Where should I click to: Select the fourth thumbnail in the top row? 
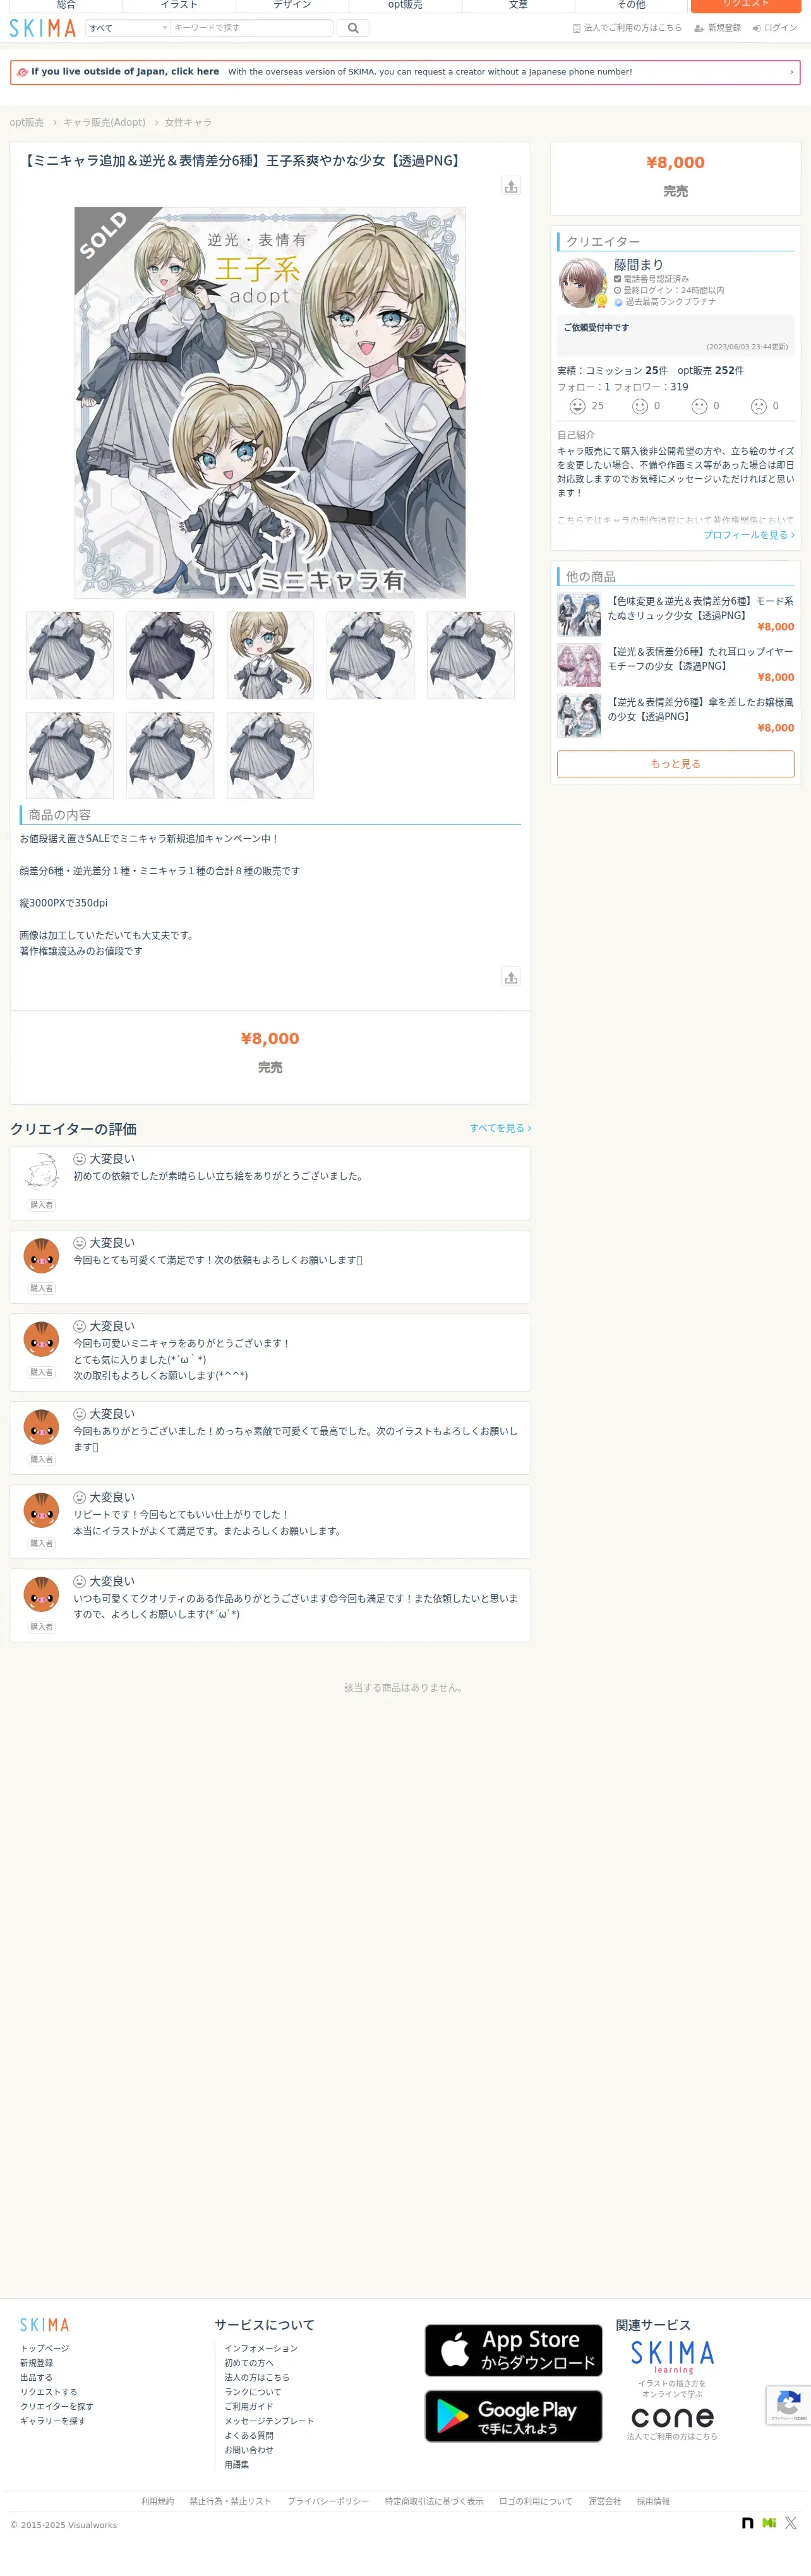(x=370, y=655)
